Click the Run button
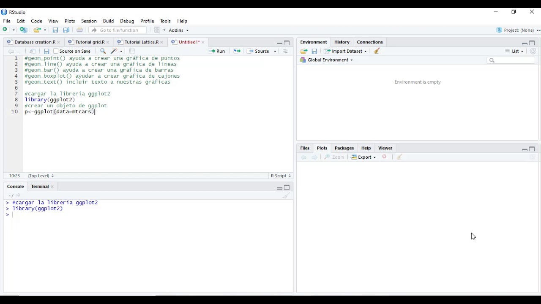The width and height of the screenshot is (541, 304). 217,51
